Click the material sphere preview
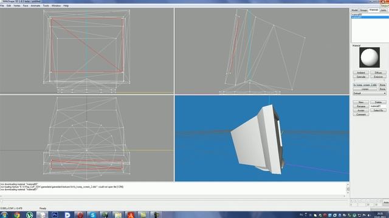Image resolution: width=389 pixels, height=218 pixels. tap(370, 58)
